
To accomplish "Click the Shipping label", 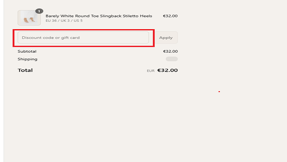I will (x=27, y=59).
